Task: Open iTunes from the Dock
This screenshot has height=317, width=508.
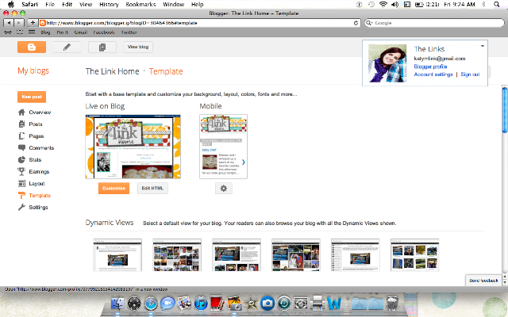Action: click(x=201, y=304)
